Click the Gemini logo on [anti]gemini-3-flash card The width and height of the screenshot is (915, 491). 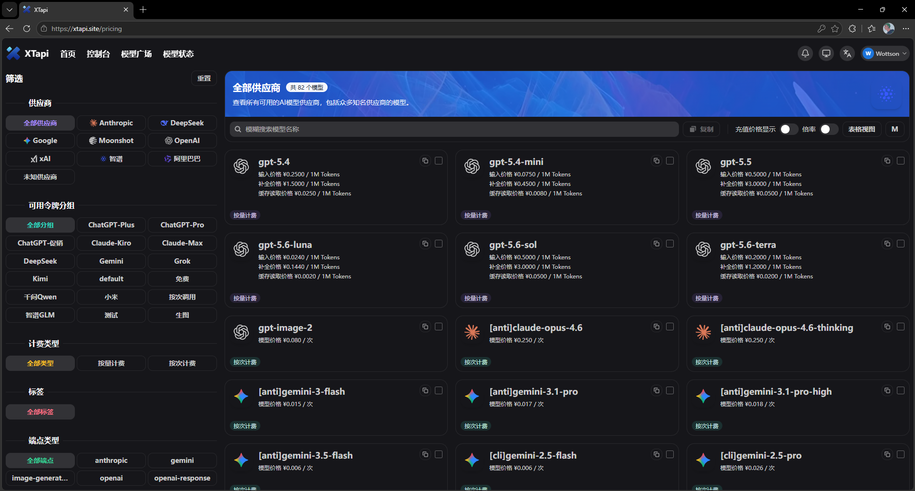241,396
